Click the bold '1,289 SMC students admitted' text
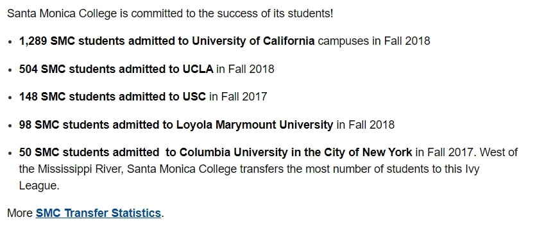 click(167, 41)
